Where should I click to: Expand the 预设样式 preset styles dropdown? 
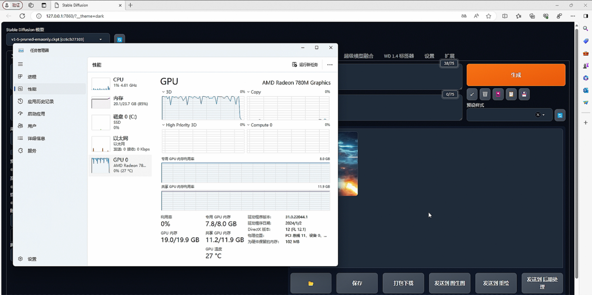tap(543, 115)
